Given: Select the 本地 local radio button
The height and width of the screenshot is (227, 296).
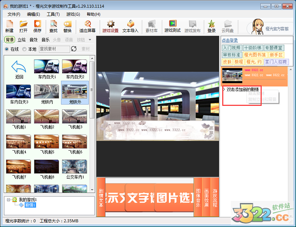Looking at the screenshot, I should (24, 49).
